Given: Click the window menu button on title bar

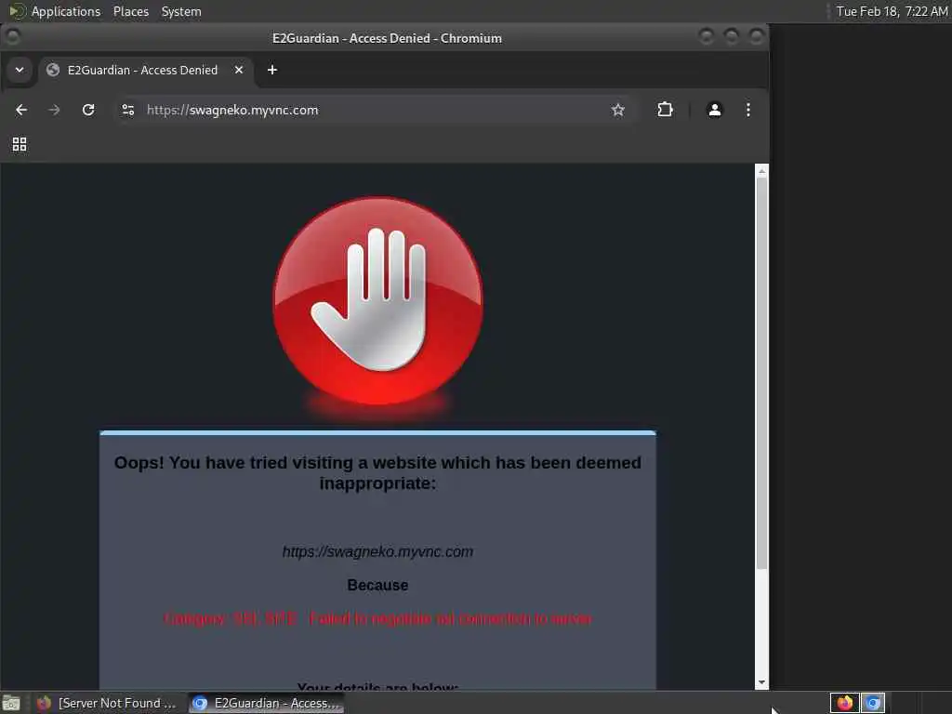Looking at the screenshot, I should coord(13,37).
